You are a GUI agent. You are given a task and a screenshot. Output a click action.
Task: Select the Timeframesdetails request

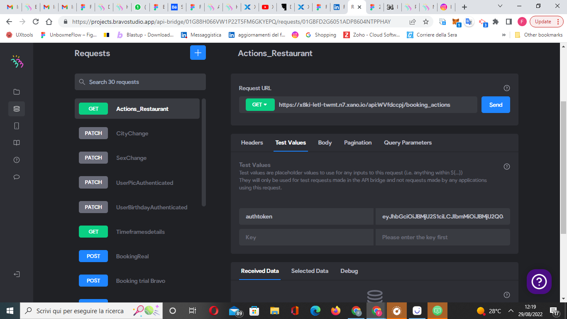(137, 232)
